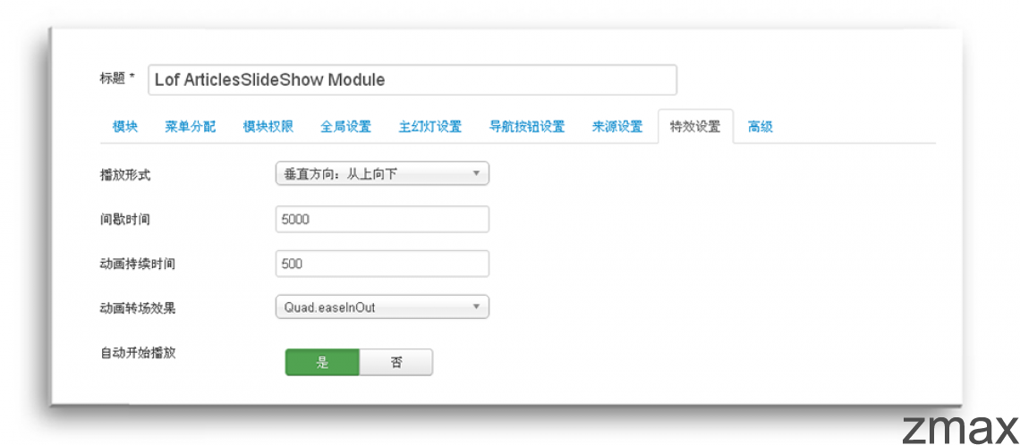Switch to the 来源设置 tab
This screenshot has width=1020, height=445.
[x=616, y=127]
